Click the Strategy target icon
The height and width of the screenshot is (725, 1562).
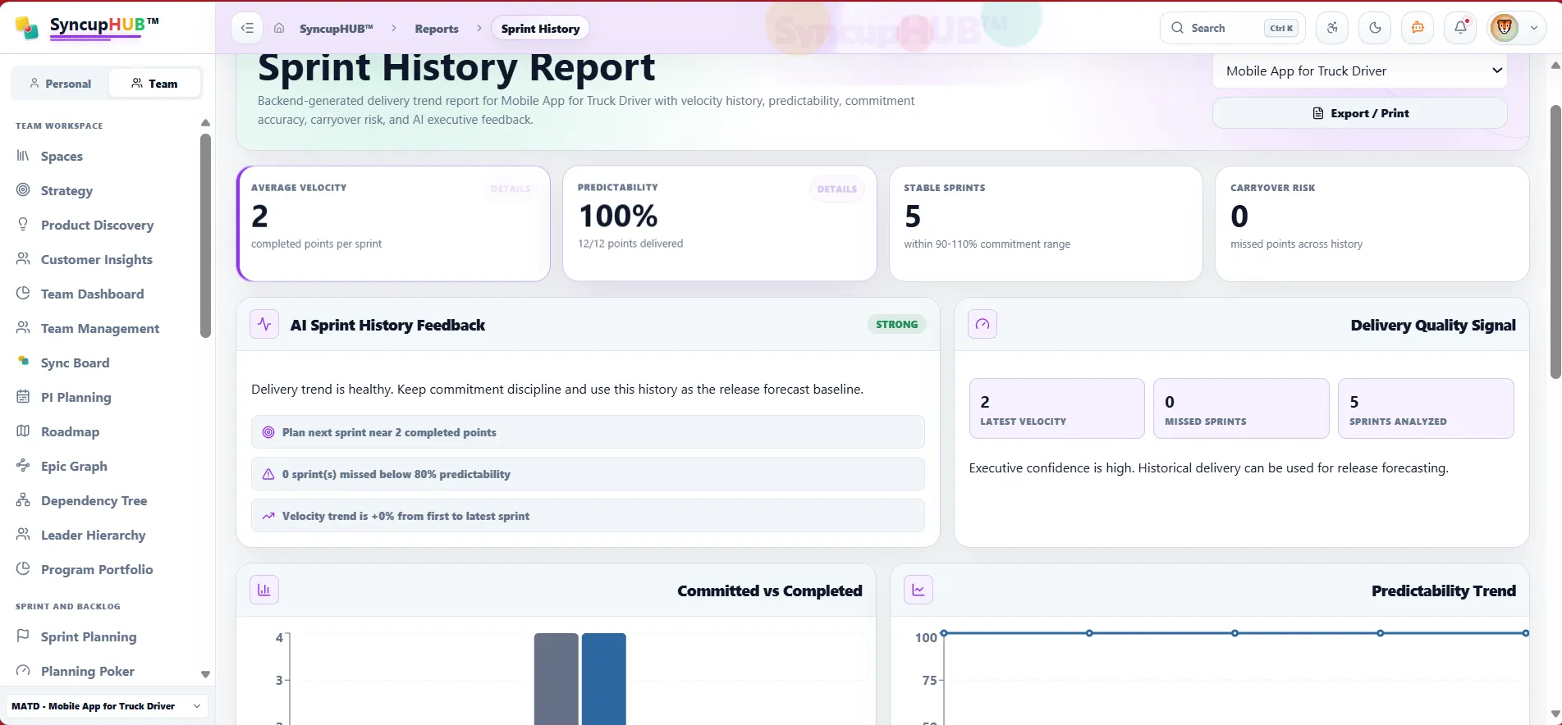[23, 189]
